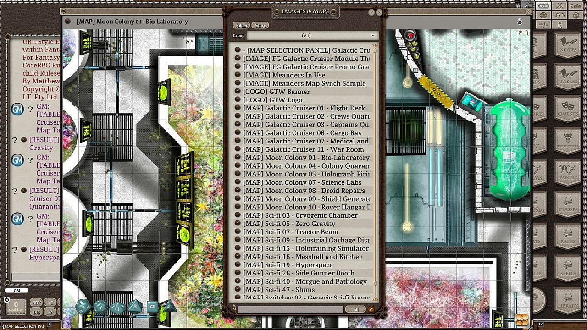Click the Store button

260,26
